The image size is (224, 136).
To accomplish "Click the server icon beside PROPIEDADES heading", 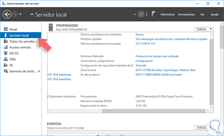I will click(x=51, y=27).
